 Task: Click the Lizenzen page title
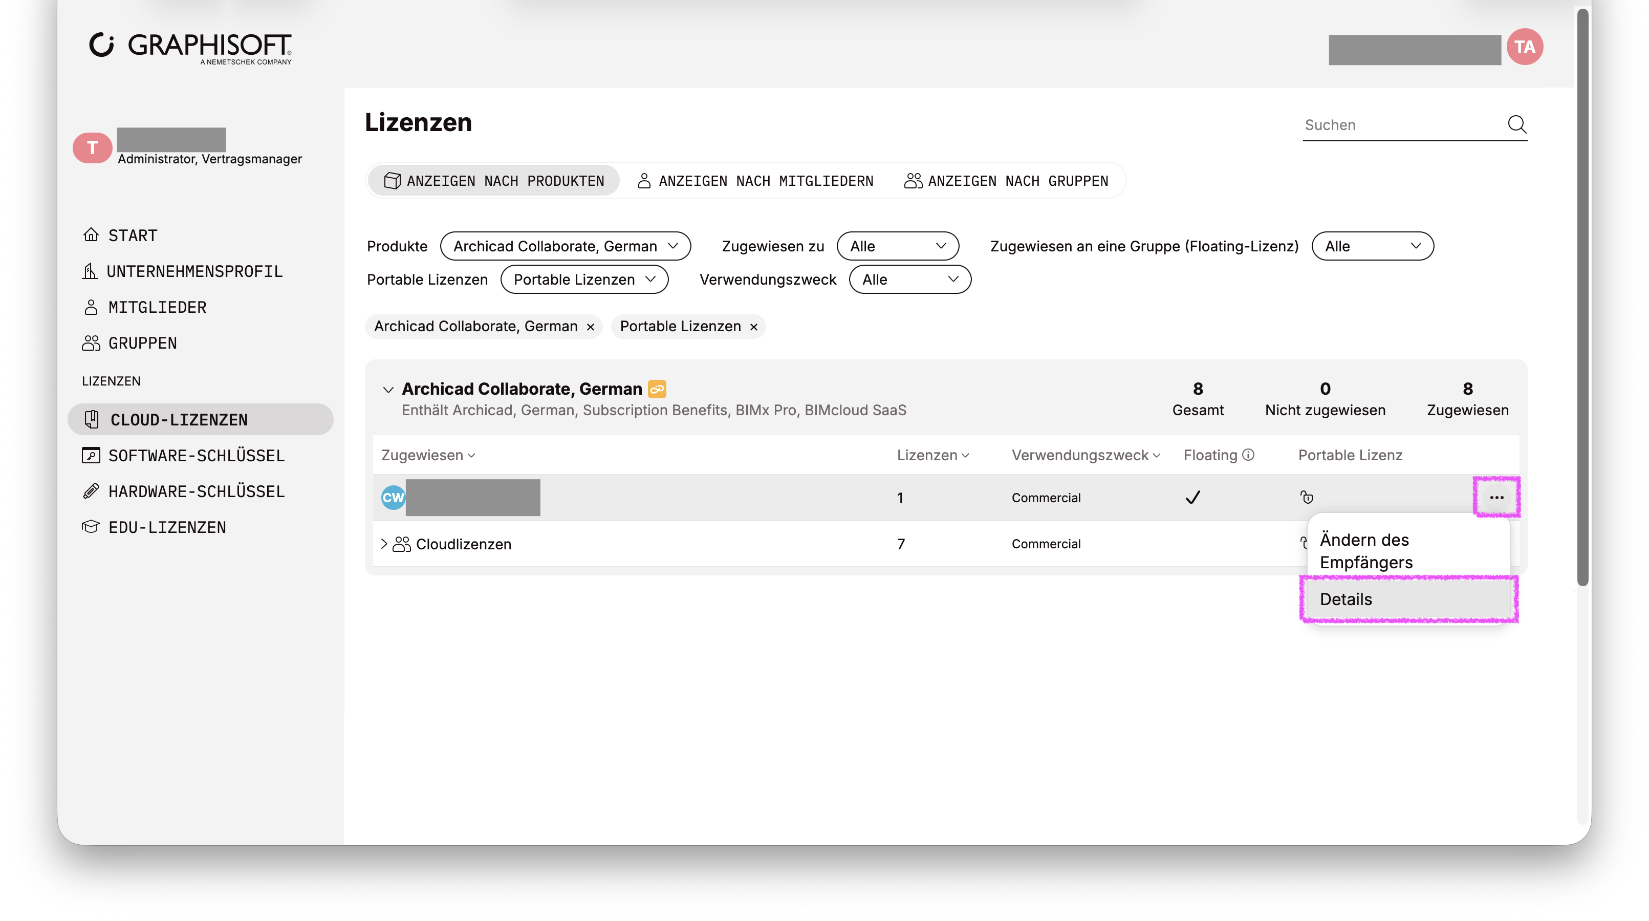coord(418,122)
